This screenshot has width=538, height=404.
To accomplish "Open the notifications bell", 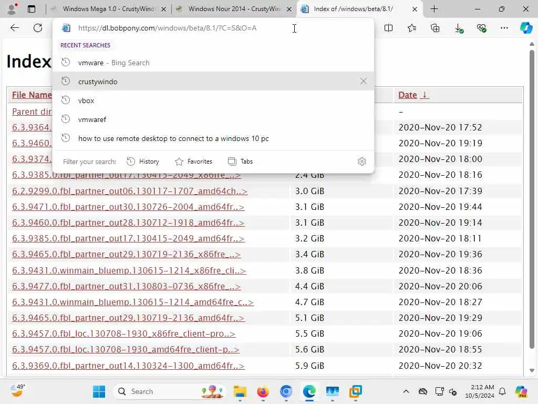I will (x=502, y=391).
